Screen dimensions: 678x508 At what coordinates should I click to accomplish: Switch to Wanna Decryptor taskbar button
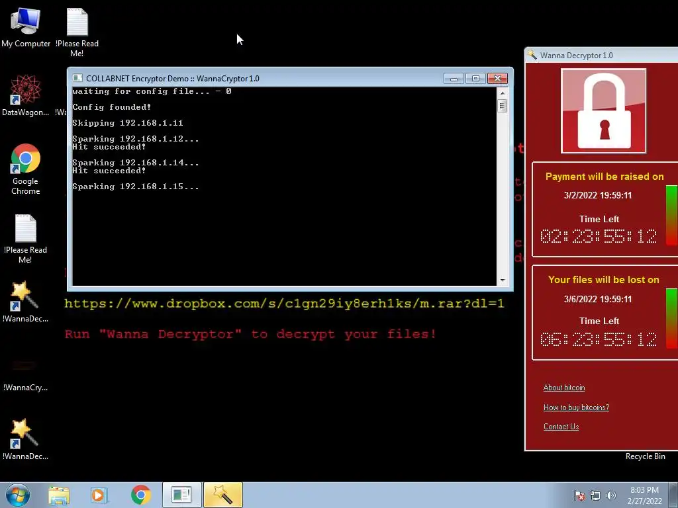pos(222,495)
